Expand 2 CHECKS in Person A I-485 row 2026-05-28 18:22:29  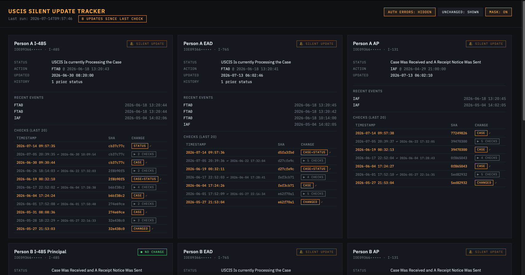(144, 220)
